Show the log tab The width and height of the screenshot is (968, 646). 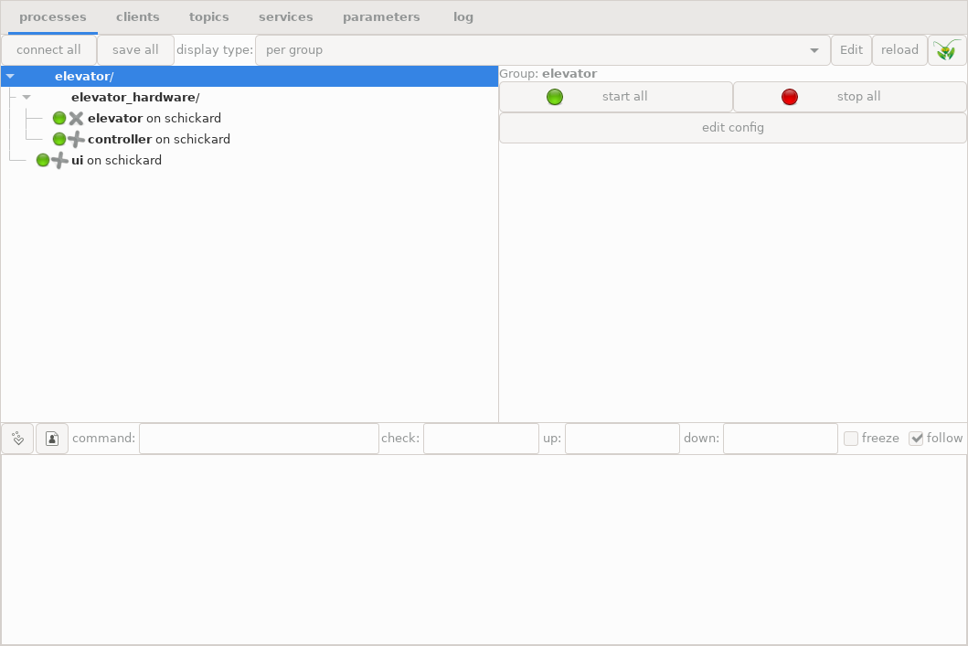coord(463,17)
